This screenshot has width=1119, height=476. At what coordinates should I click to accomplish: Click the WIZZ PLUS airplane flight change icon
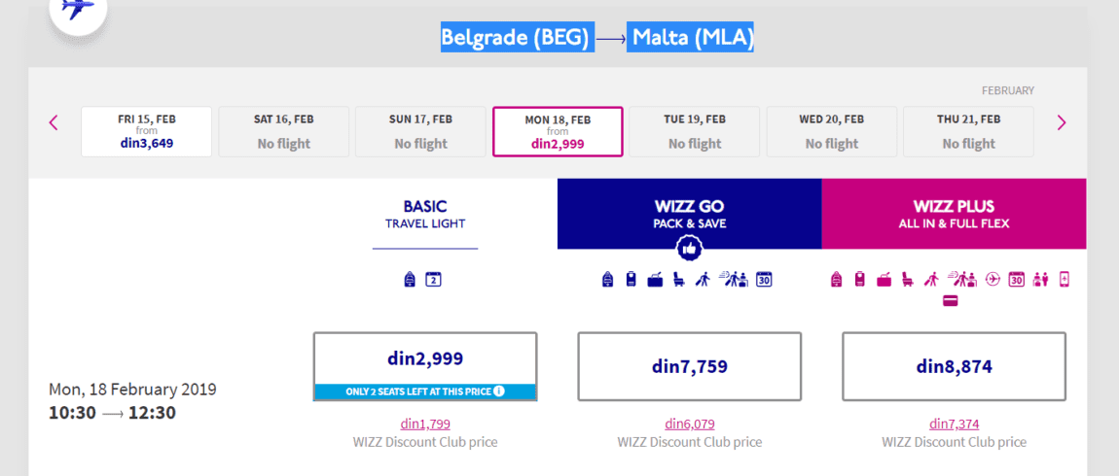click(993, 280)
